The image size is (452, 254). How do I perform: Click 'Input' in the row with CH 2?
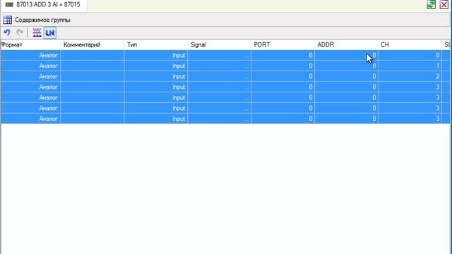[x=179, y=77]
